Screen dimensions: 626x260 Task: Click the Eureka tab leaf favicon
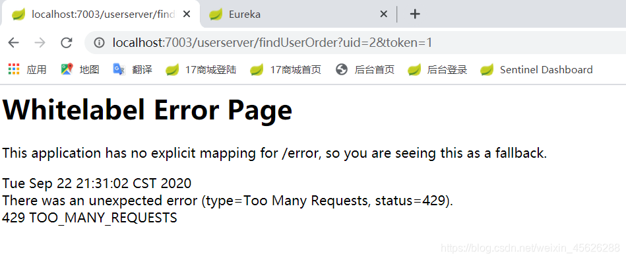click(x=216, y=15)
